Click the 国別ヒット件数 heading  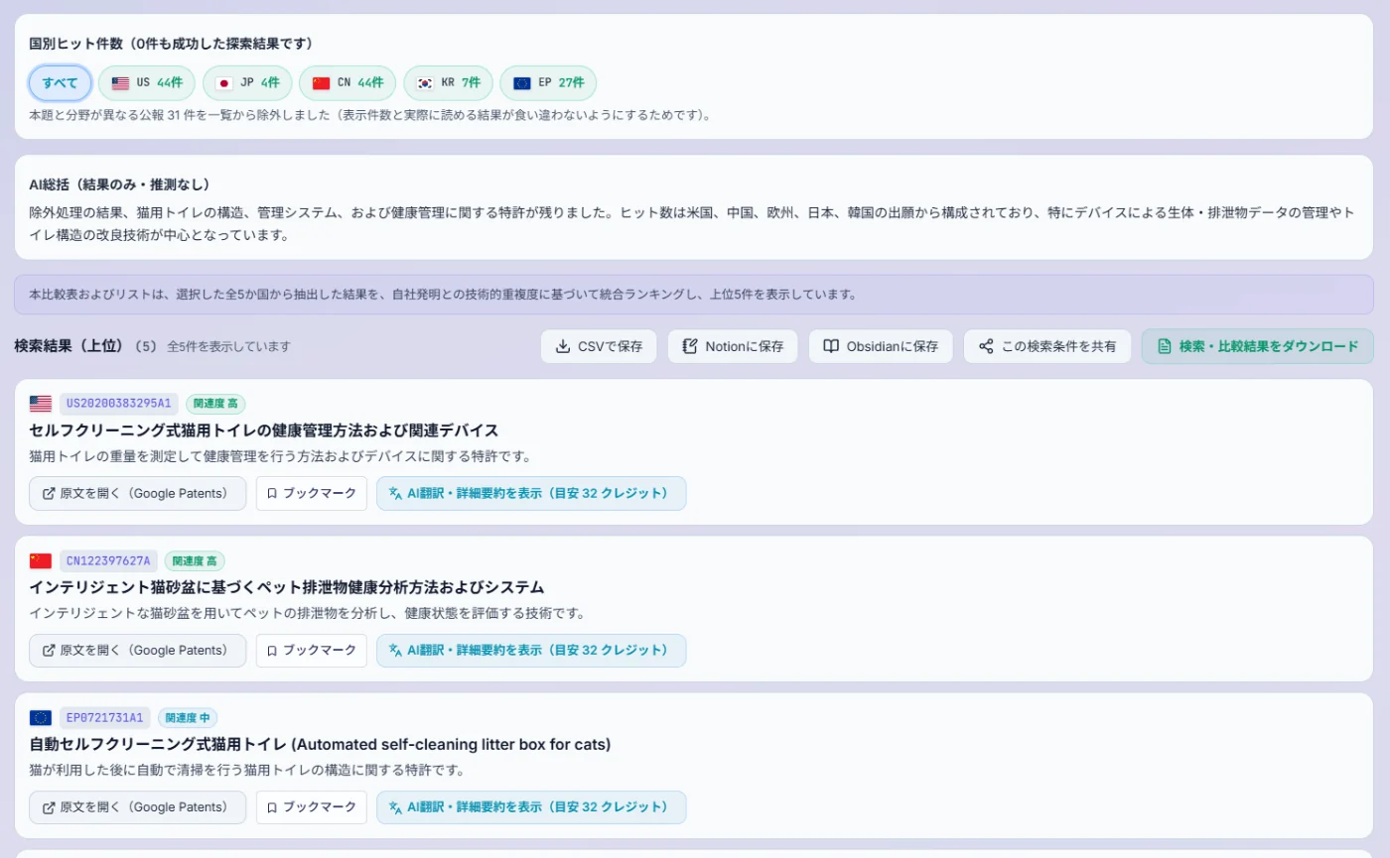(x=172, y=44)
